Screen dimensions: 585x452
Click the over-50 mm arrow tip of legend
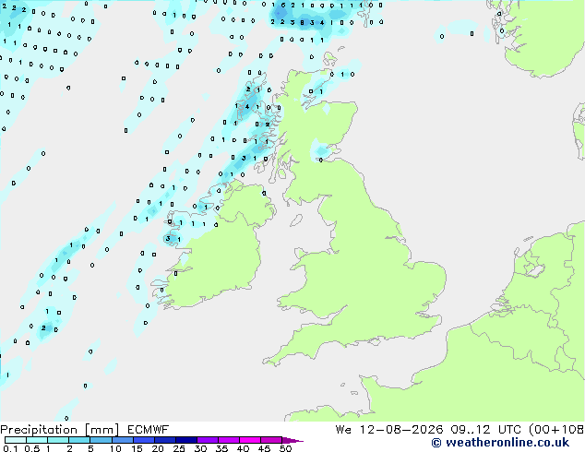[x=292, y=440]
